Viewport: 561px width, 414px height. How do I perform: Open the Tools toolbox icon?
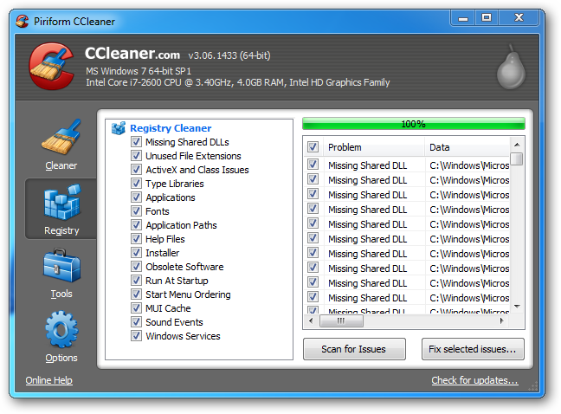click(x=61, y=266)
